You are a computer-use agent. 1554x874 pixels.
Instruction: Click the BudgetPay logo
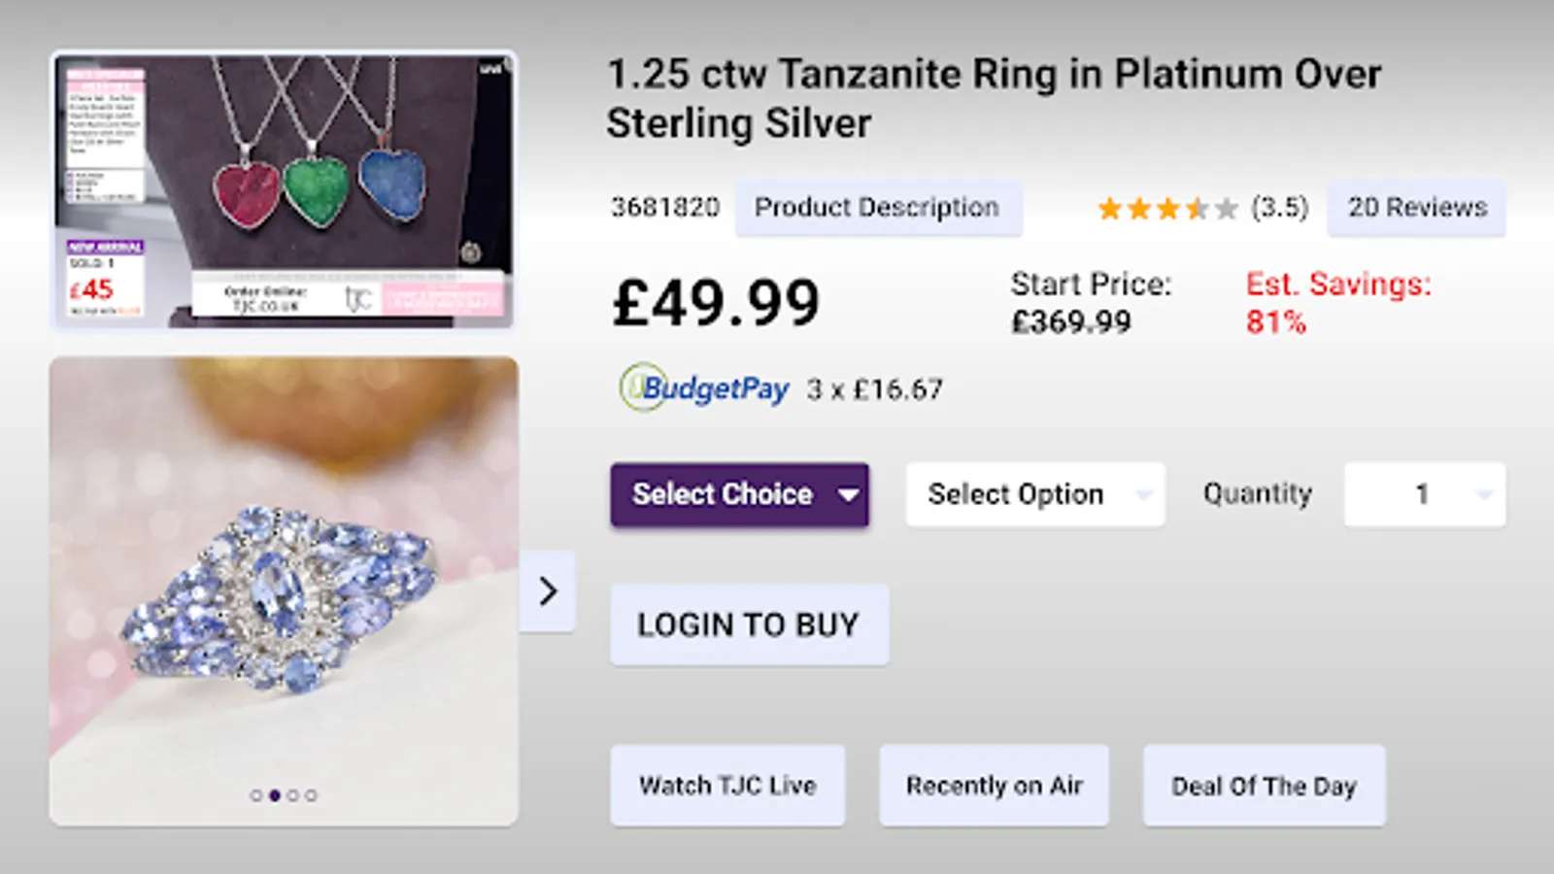(705, 388)
